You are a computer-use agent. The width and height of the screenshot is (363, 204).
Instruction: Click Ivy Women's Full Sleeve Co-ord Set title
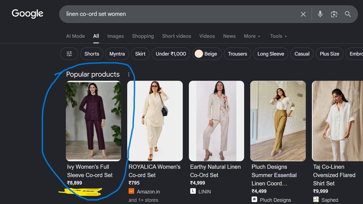point(90,171)
